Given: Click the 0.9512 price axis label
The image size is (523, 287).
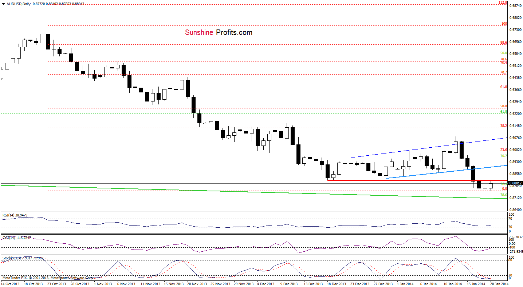Looking at the screenshot, I should tap(515, 66).
